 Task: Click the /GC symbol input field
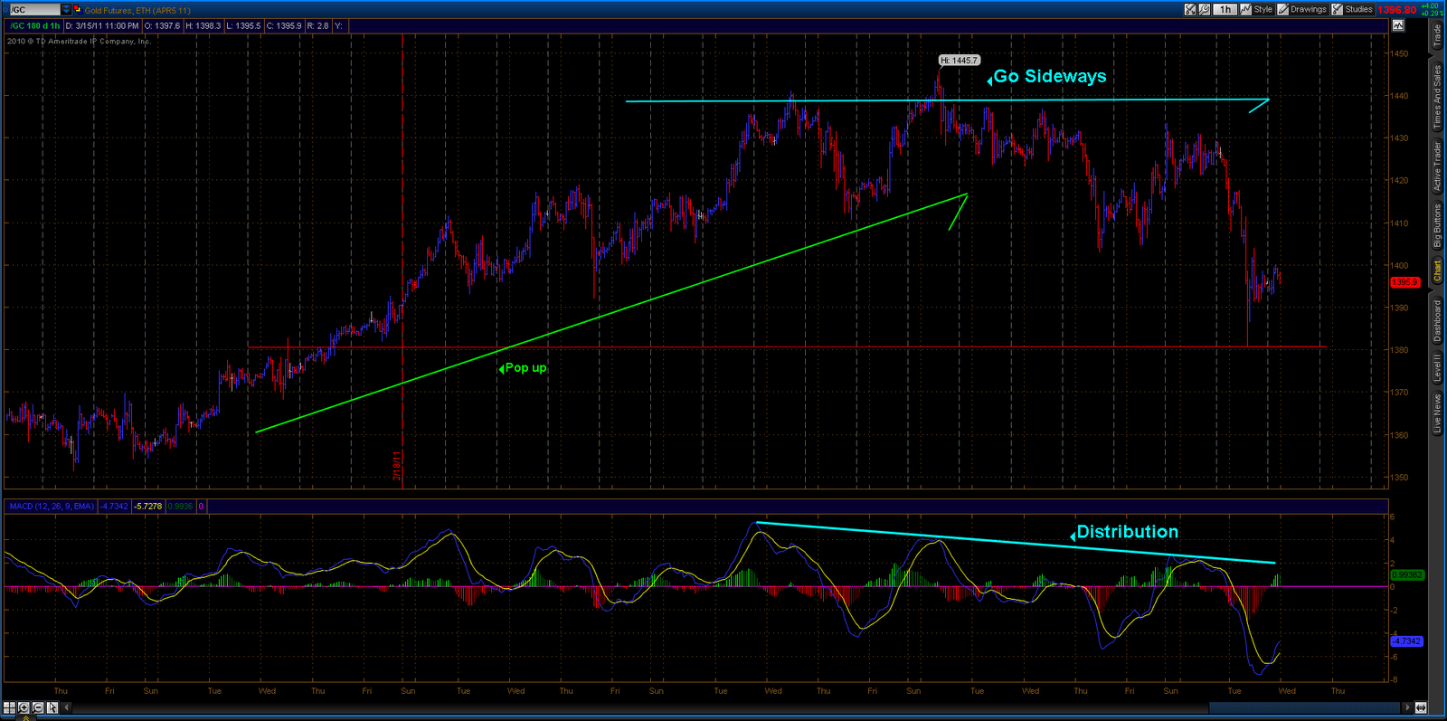(x=34, y=9)
